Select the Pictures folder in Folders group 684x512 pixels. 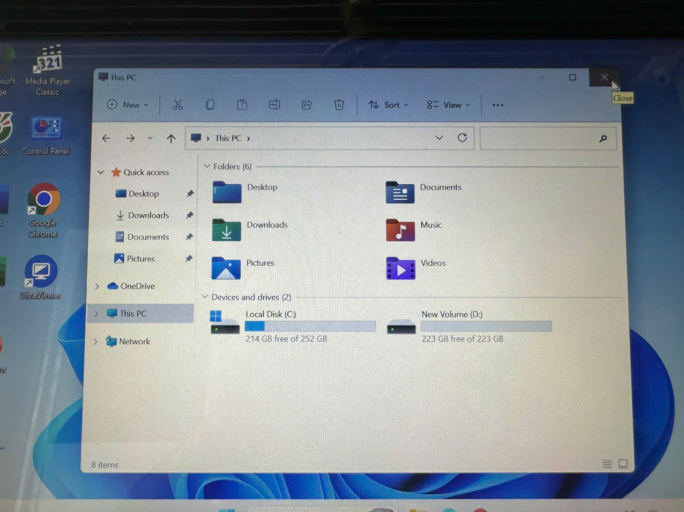[x=243, y=268]
